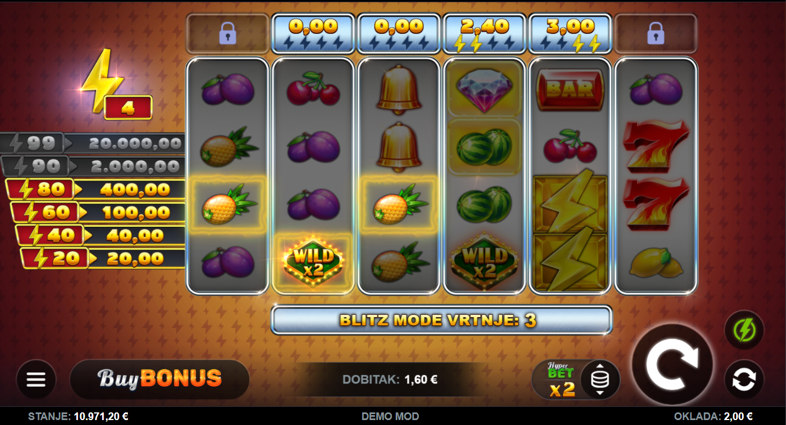This screenshot has width=786, height=425.
Task: Expand the lightning 80 prize tier
Action: click(x=96, y=189)
